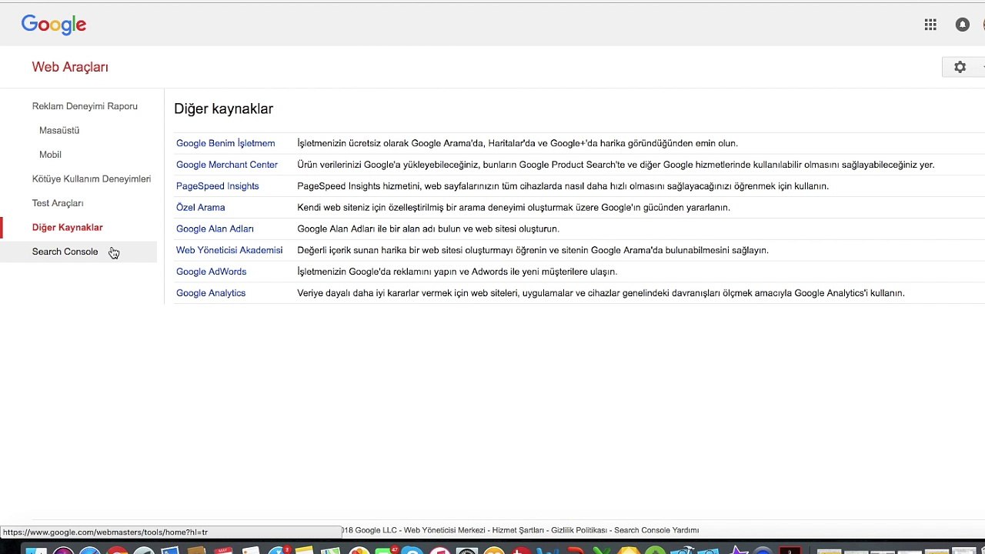Click the Diğer kaynaklar page heading
Screen dimensions: 985x554
click(x=223, y=108)
